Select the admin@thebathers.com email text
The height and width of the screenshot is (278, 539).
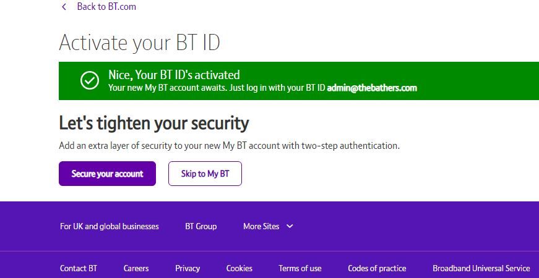[x=372, y=88]
